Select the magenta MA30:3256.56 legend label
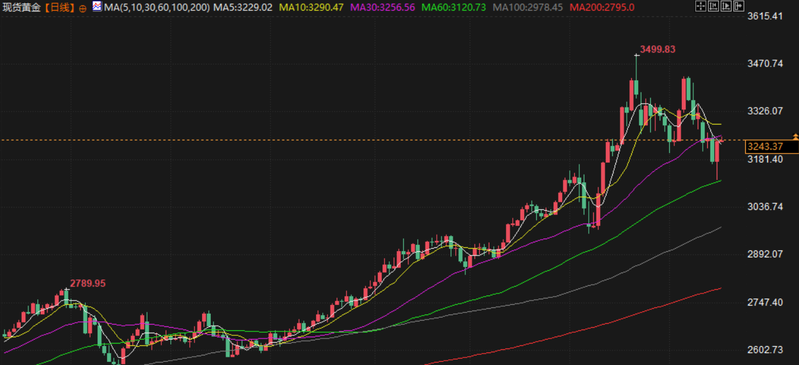The image size is (799, 365). tap(383, 8)
